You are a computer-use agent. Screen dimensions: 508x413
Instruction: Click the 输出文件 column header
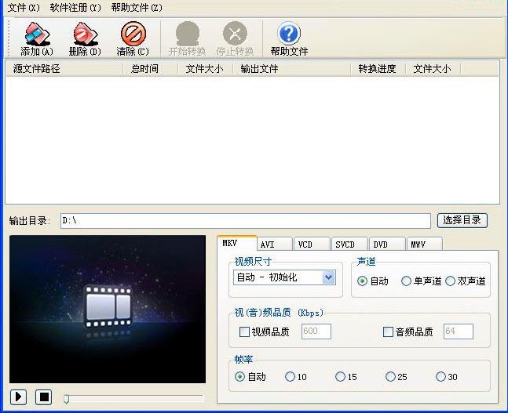tap(292, 68)
